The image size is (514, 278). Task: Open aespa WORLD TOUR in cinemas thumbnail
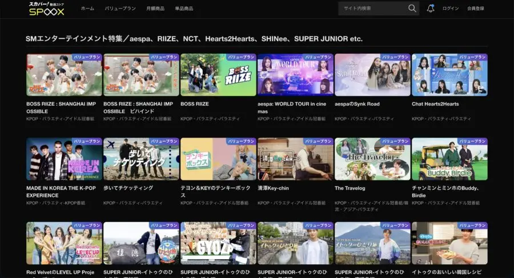(x=295, y=75)
